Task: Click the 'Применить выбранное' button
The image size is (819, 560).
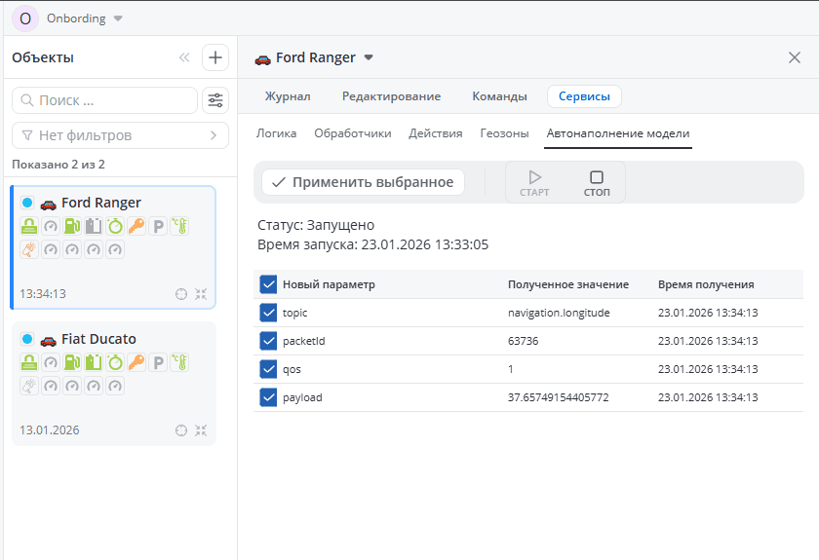Action: [x=363, y=182]
